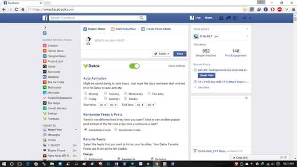This screenshot has height=167, width=297.
Task: Open the messages icon in header
Action: click(x=228, y=18)
